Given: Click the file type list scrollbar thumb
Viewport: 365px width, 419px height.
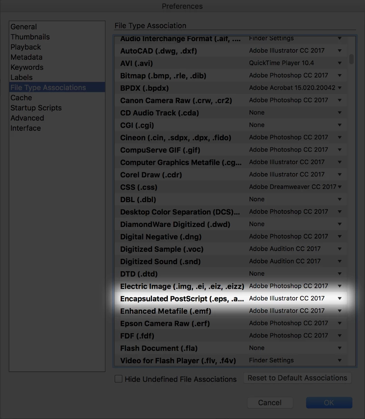Looking at the screenshot, I should (x=351, y=59).
